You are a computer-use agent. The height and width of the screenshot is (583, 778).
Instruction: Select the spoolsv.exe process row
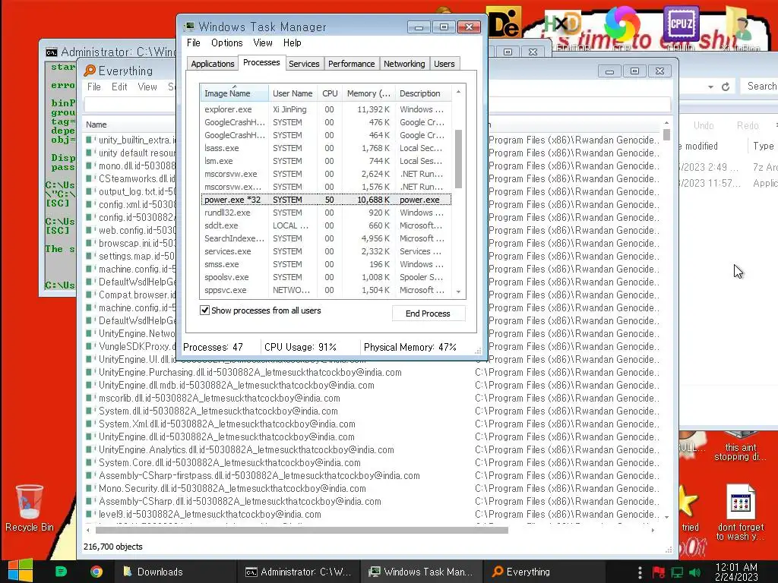coord(326,277)
